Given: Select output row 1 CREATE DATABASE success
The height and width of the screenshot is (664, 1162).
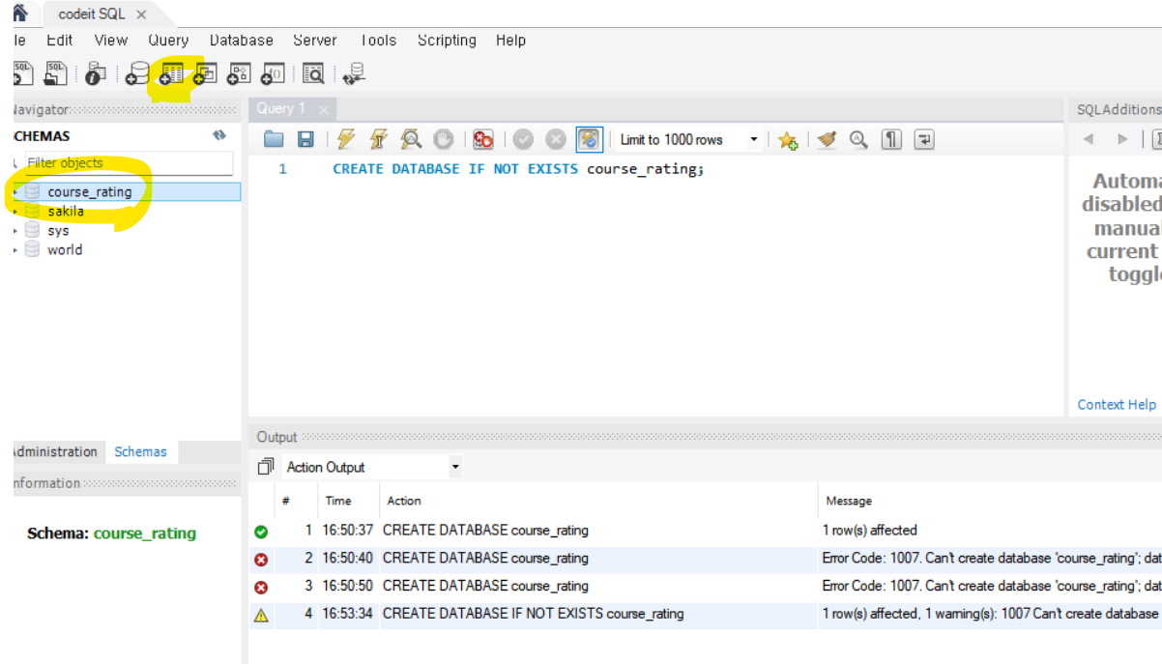Looking at the screenshot, I should coord(705,531).
